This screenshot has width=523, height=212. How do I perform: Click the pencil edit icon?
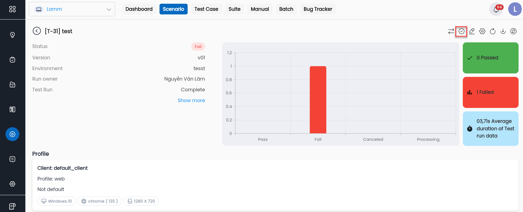(472, 31)
